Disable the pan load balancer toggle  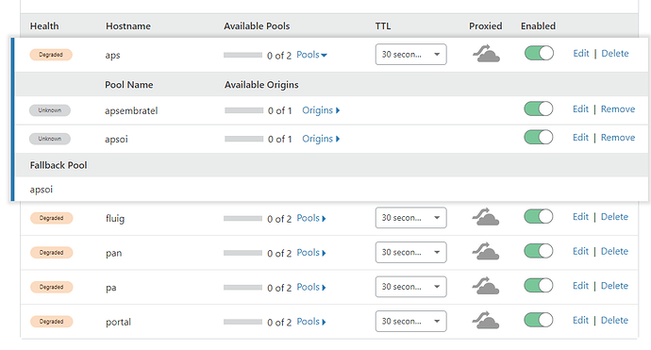point(539,251)
